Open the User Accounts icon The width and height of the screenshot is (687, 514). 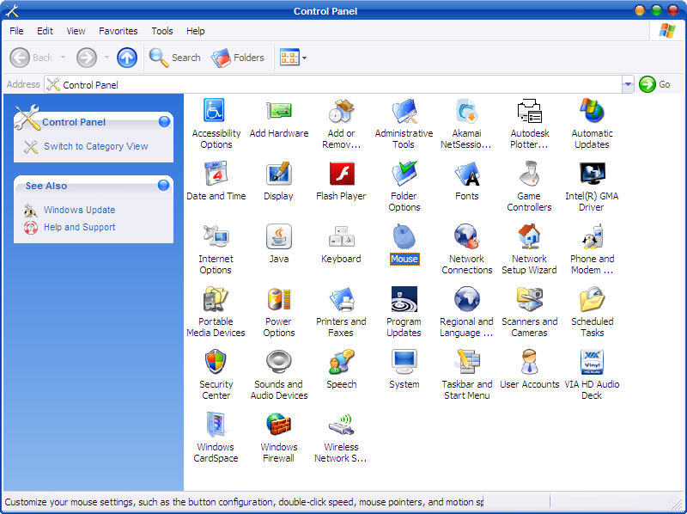pos(529,363)
